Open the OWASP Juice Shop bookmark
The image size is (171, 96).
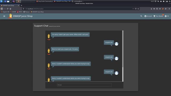click(x=37, y=12)
